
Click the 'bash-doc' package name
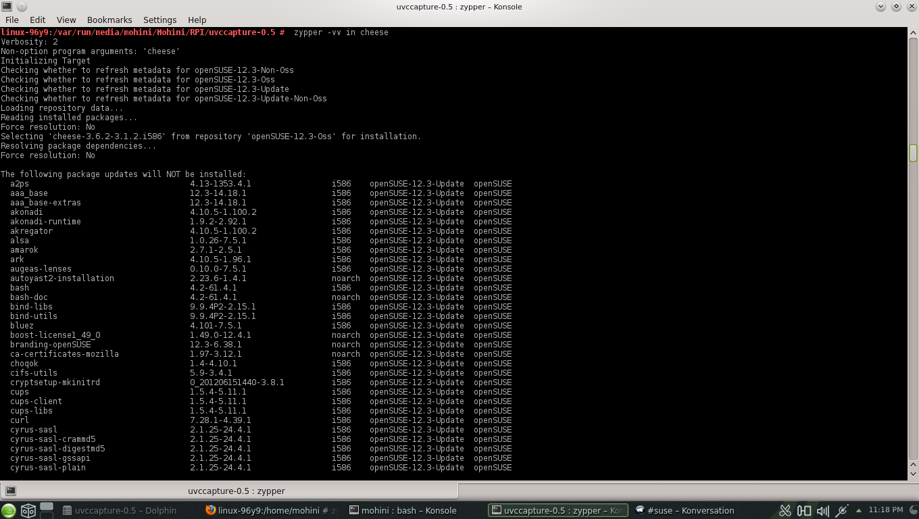(29, 297)
